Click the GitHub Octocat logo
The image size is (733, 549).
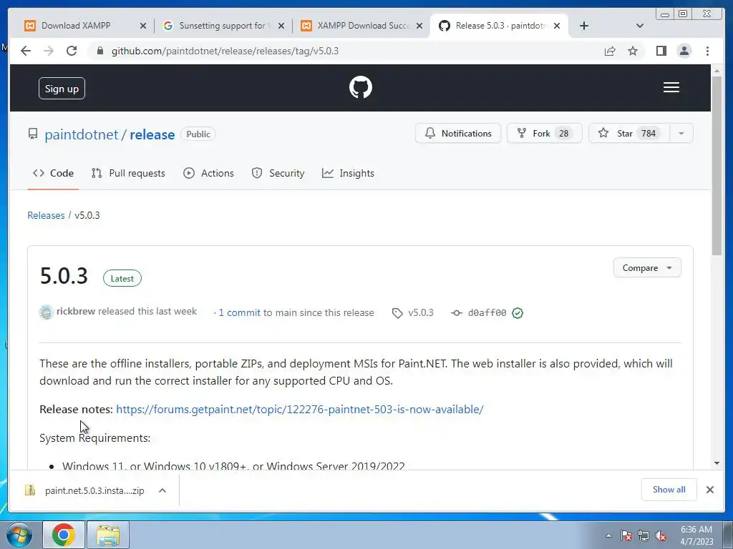tap(361, 87)
